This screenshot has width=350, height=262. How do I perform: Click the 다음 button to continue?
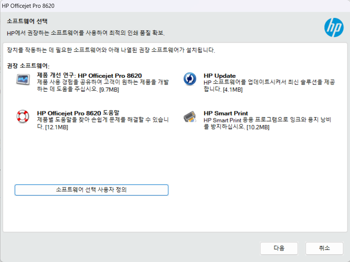pos(279,248)
